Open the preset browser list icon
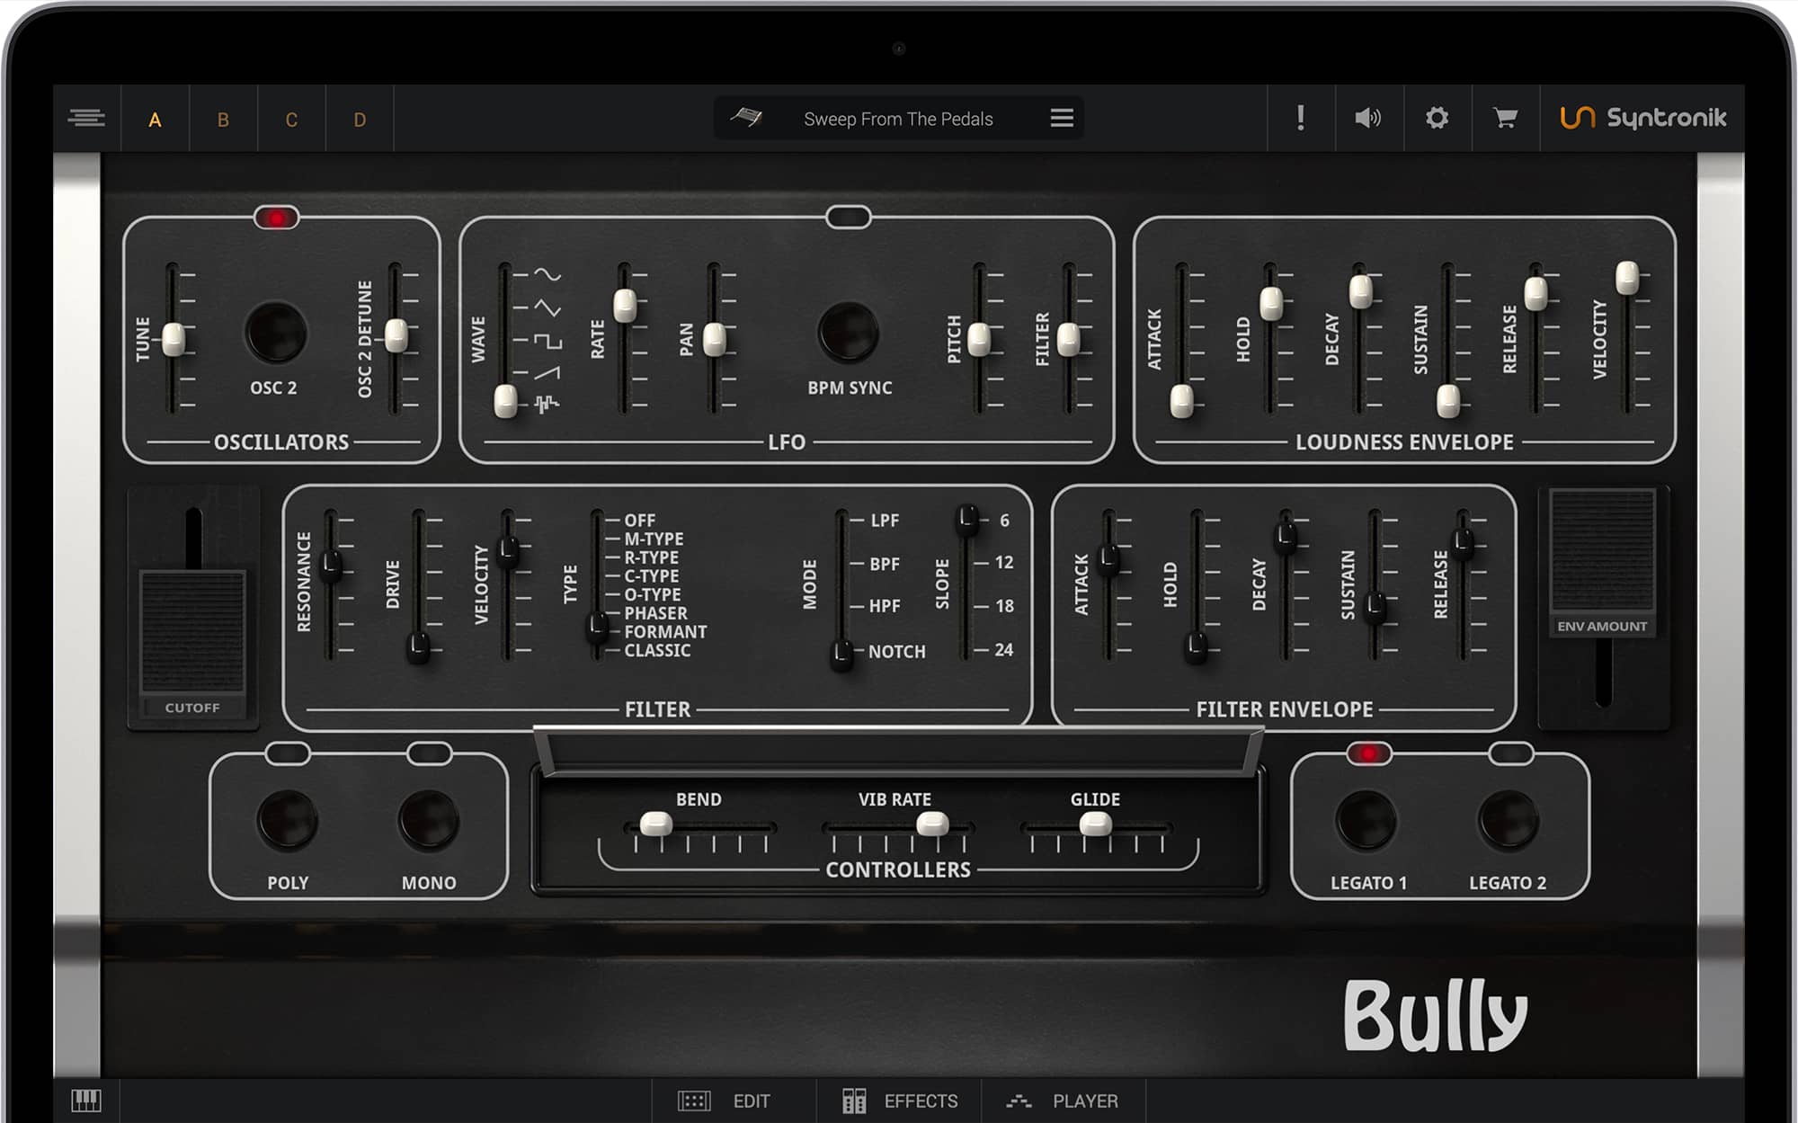This screenshot has height=1123, width=1798. pos(86,118)
